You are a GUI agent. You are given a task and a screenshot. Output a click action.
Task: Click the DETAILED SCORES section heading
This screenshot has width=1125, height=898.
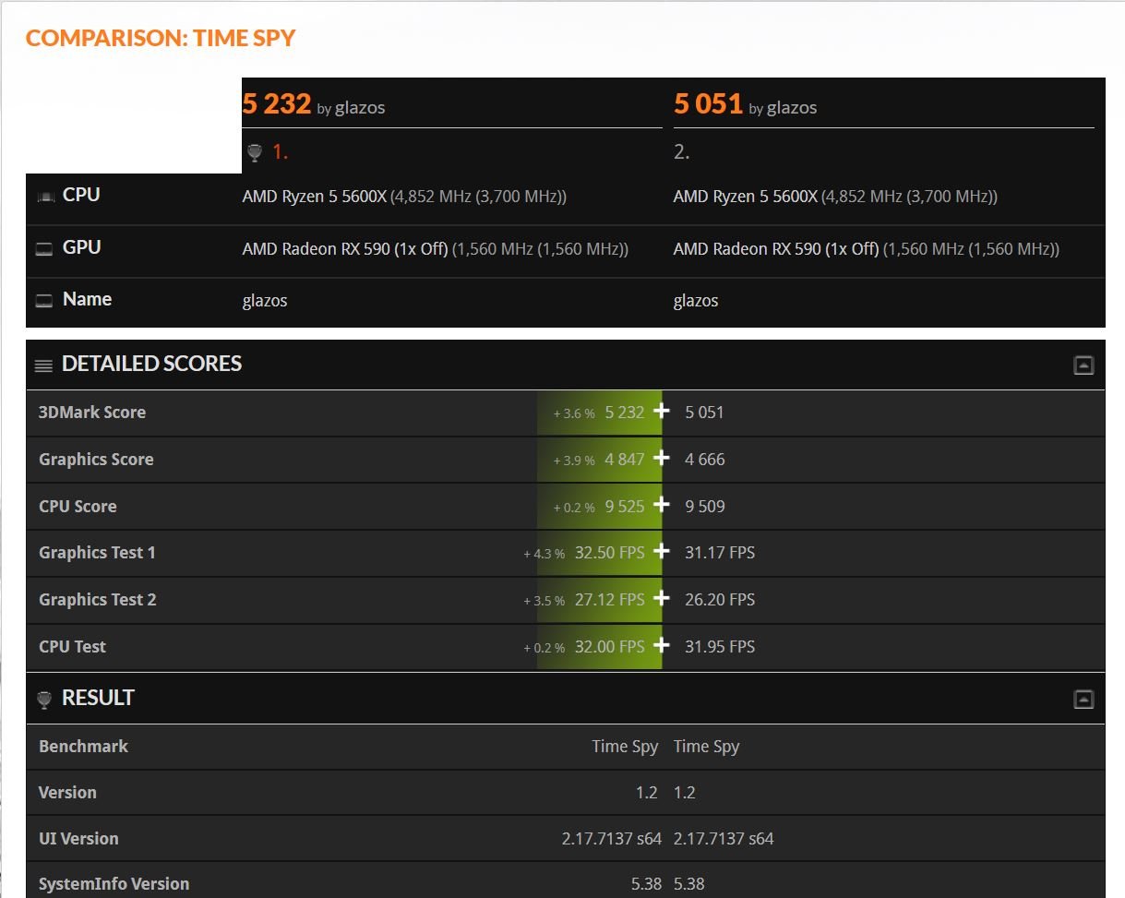[151, 364]
